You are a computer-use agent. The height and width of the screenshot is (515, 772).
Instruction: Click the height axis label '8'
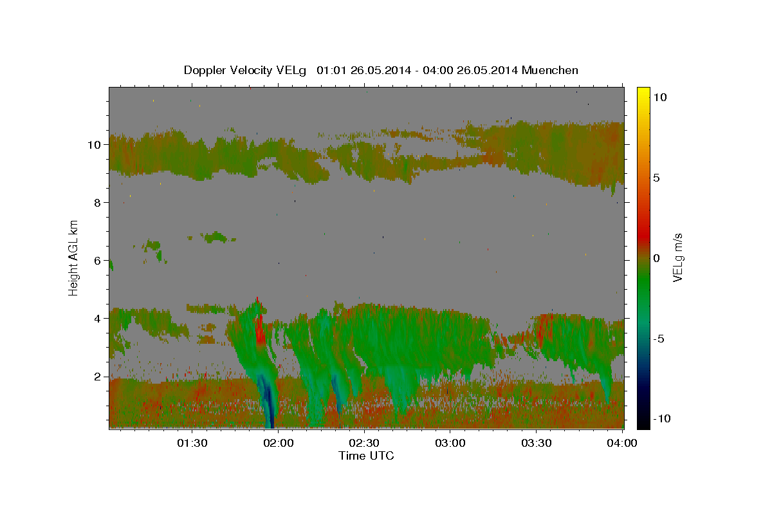pos(98,203)
